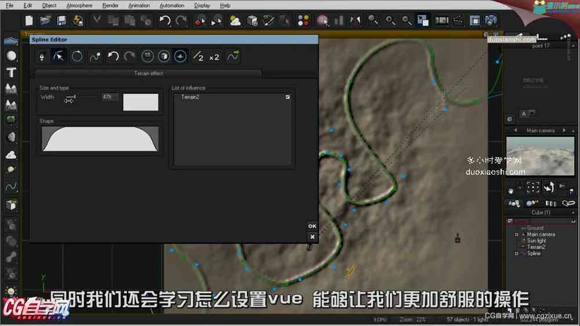Open the Terrain effect tab
The image size is (580, 326).
click(x=148, y=74)
